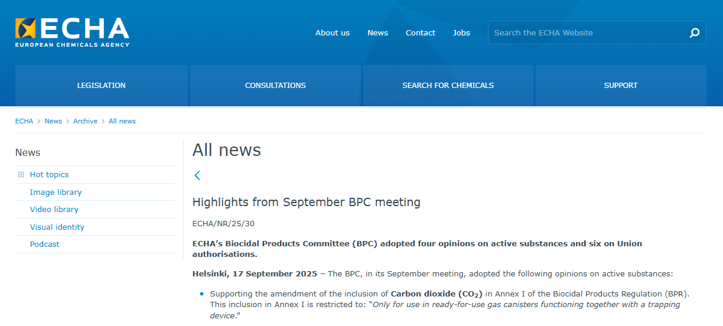Open the Search for Chemicals menu
723x326 pixels.
click(x=448, y=86)
